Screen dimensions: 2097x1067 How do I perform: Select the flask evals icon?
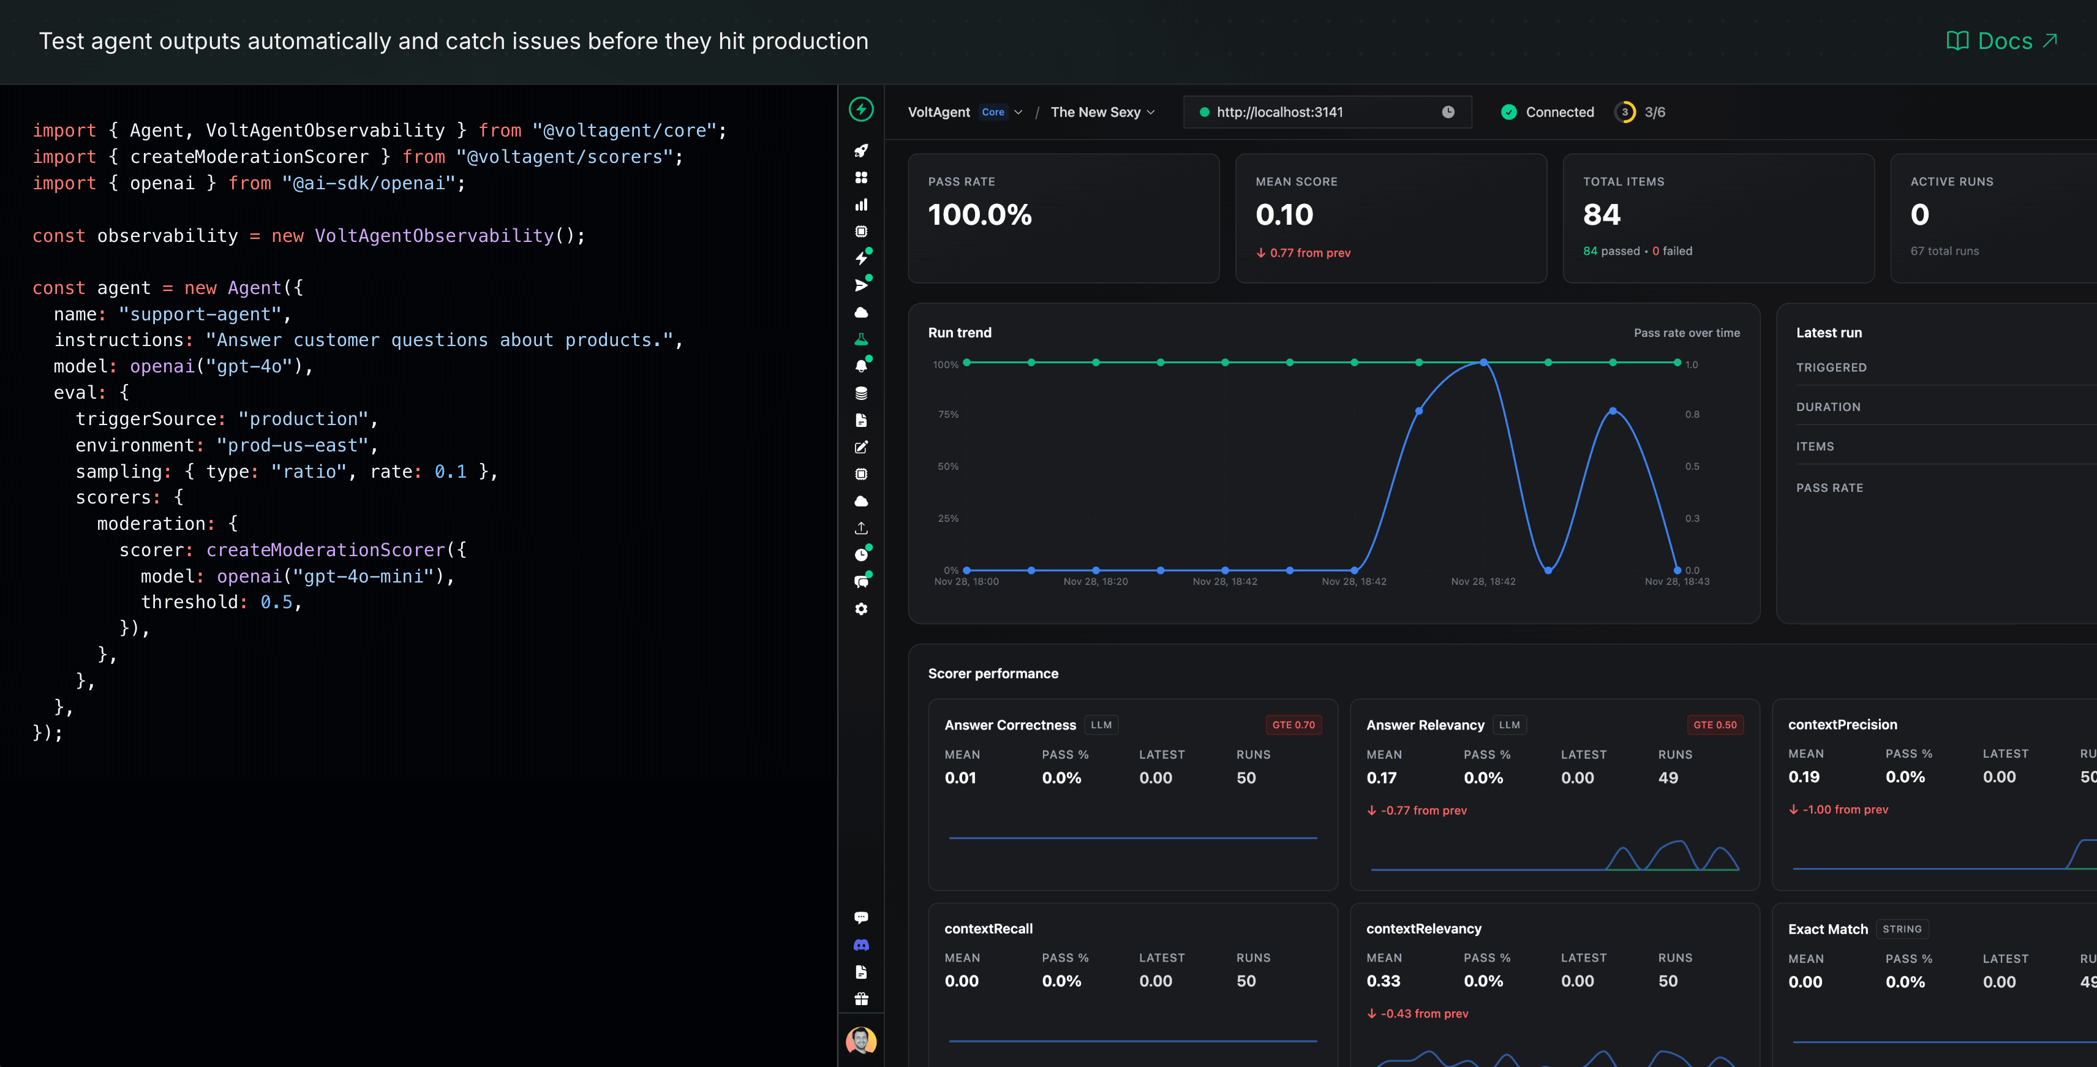(x=860, y=339)
